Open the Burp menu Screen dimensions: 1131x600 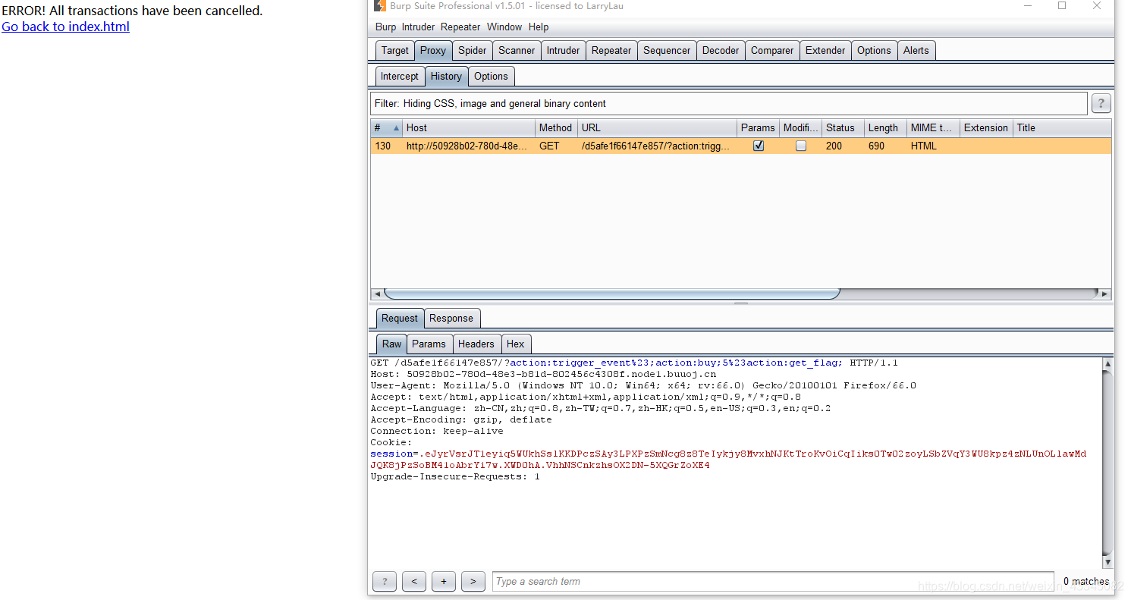coord(385,27)
